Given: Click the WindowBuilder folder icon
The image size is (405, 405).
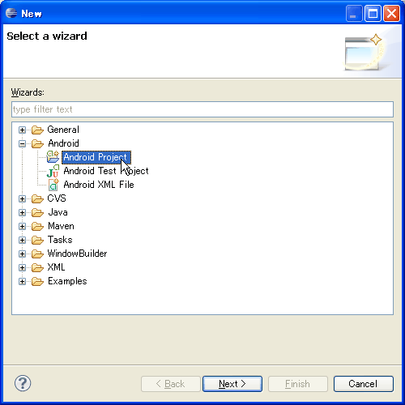Looking at the screenshot, I should [37, 254].
